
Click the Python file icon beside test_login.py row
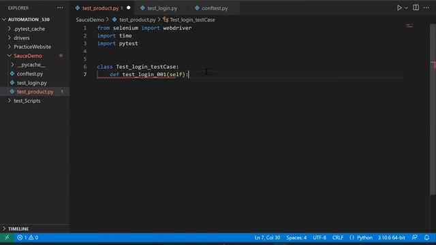pyautogui.click(x=12, y=82)
